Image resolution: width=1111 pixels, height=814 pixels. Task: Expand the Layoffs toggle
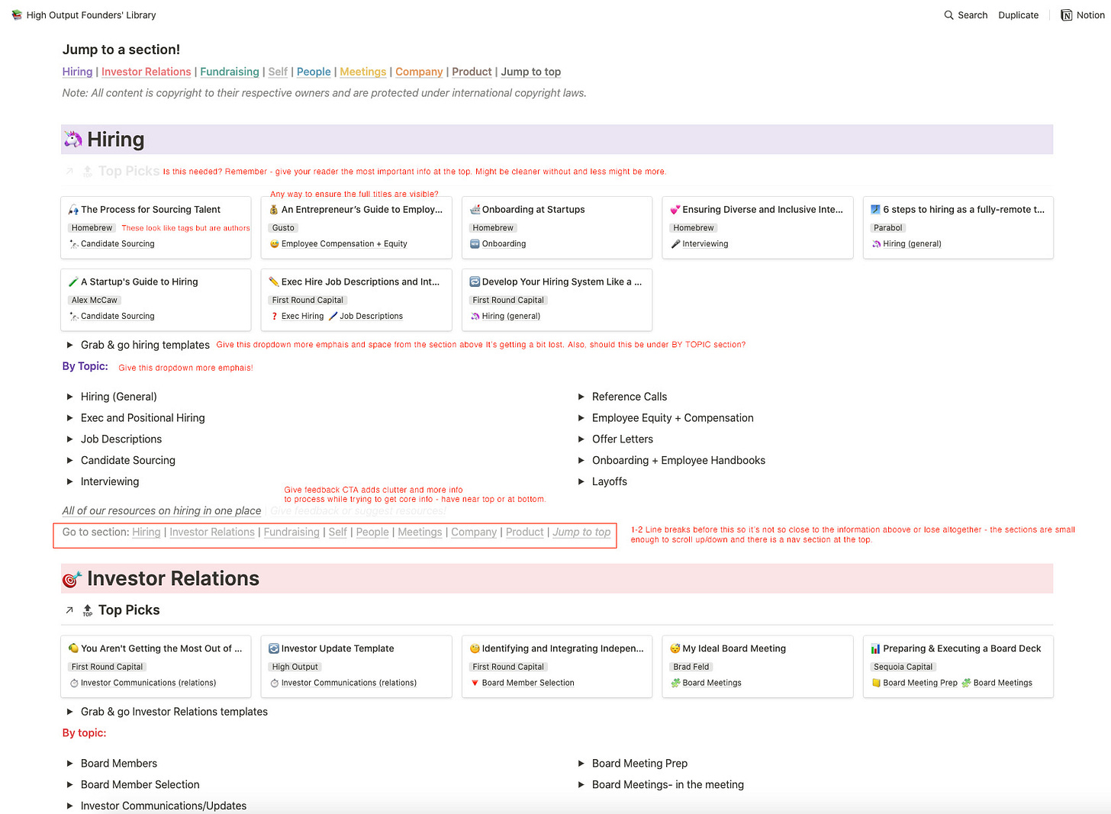point(581,482)
